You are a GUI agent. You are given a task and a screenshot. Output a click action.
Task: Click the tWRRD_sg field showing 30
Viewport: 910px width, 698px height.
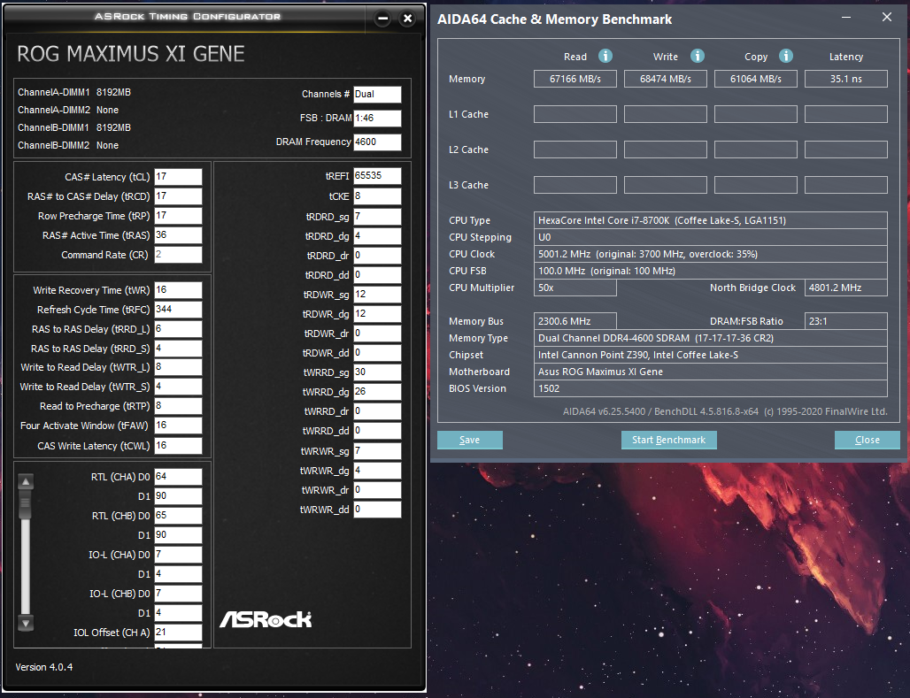pos(377,372)
